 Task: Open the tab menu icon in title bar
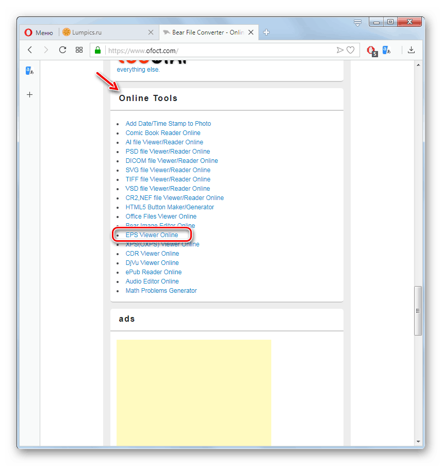pos(357,23)
